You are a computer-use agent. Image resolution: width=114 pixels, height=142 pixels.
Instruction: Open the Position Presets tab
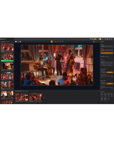(x=18, y=91)
